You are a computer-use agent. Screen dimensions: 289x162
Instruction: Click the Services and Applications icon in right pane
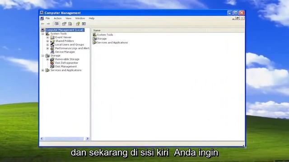coord(94,42)
